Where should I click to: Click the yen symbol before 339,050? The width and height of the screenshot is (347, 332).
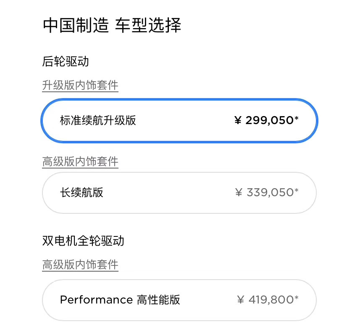(x=239, y=192)
